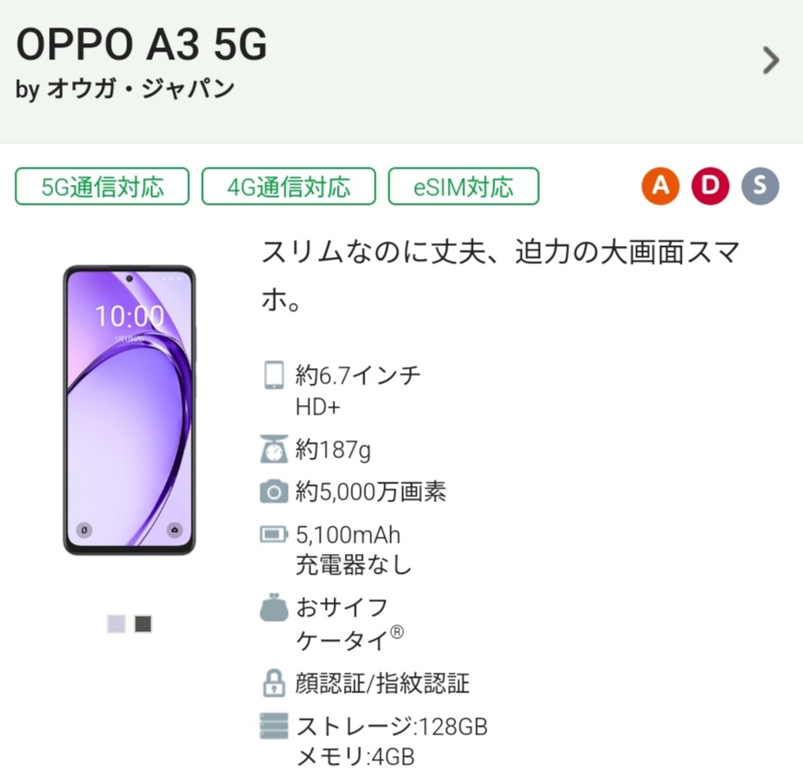The width and height of the screenshot is (803, 775).
Task: Select the light purple color swatch
Action: coord(116,624)
